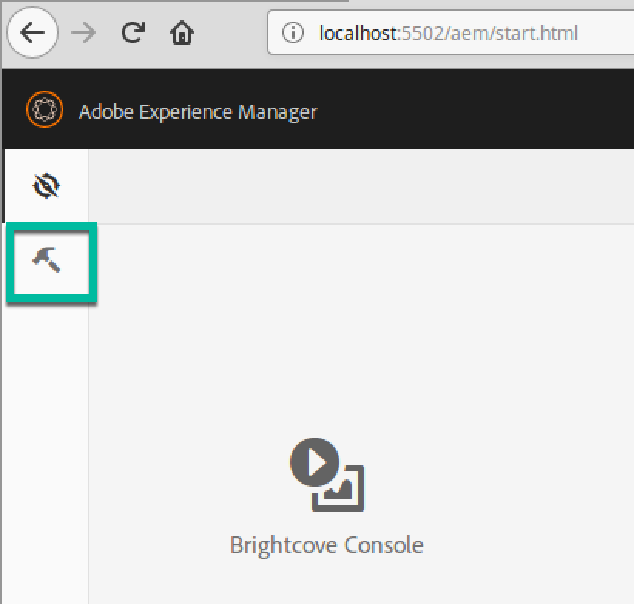This screenshot has height=604, width=634.
Task: Click empty area of black AEM header
Action: click(x=478, y=111)
